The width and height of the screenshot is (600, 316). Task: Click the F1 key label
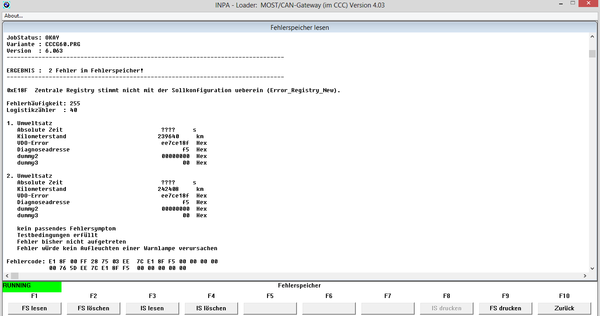coord(34,296)
